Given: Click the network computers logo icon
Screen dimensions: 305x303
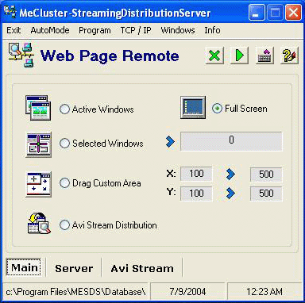Looking at the screenshot, I should click(21, 55).
